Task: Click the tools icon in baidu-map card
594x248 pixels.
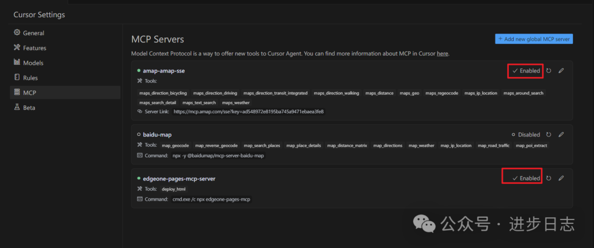Action: coord(139,145)
